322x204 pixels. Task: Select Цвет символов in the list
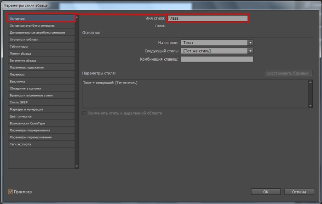40,116
